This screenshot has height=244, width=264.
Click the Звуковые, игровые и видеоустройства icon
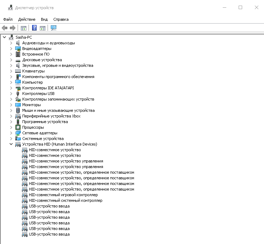click(x=18, y=65)
